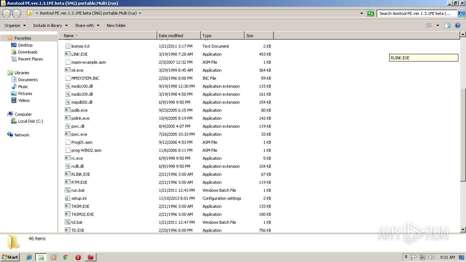The image size is (466, 262).
Task: Sort by Size column header
Action: tap(259, 36)
